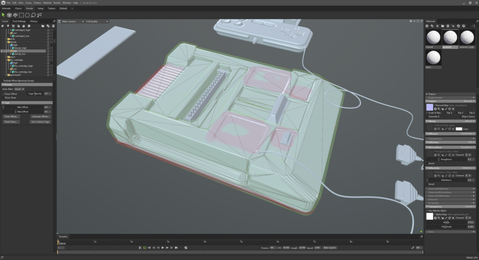Open the File menu
This screenshot has height=260, width=479.
point(8,3)
